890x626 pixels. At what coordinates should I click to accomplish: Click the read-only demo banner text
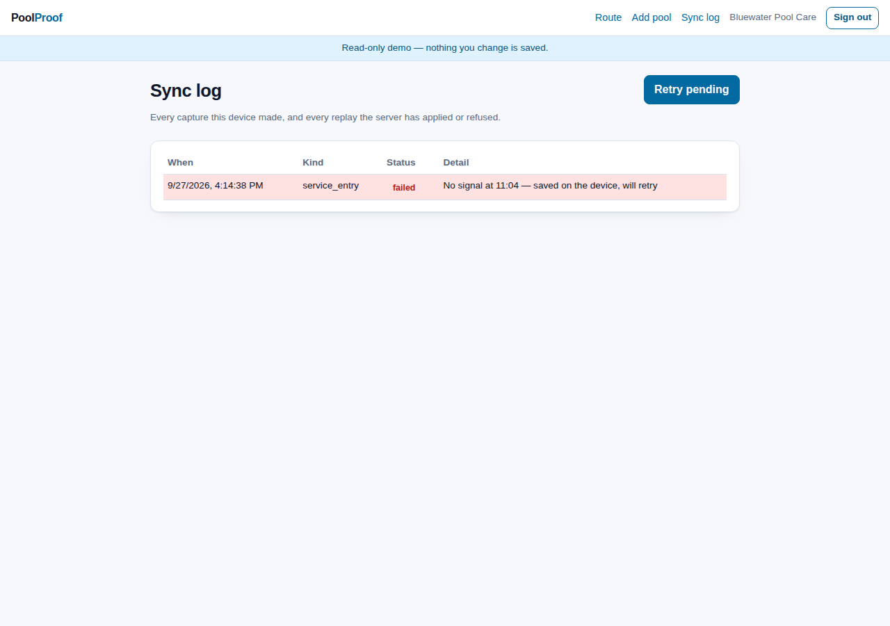[x=445, y=48]
